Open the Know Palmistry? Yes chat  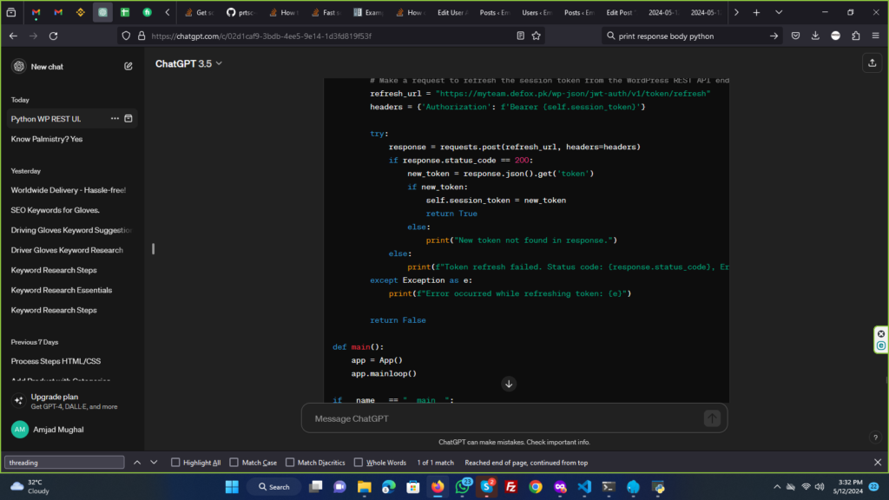[47, 139]
